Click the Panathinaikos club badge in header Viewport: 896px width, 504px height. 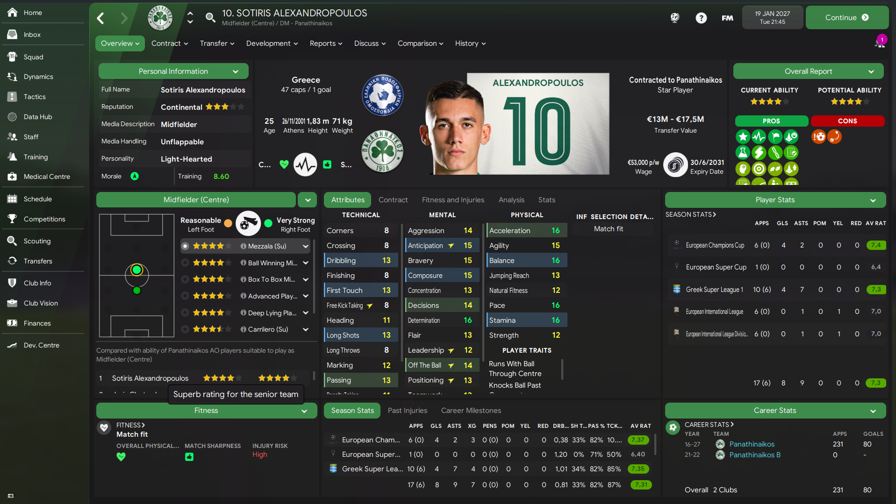coord(160,18)
